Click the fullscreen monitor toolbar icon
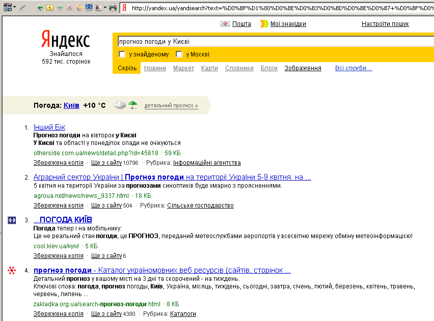 click(89, 8)
